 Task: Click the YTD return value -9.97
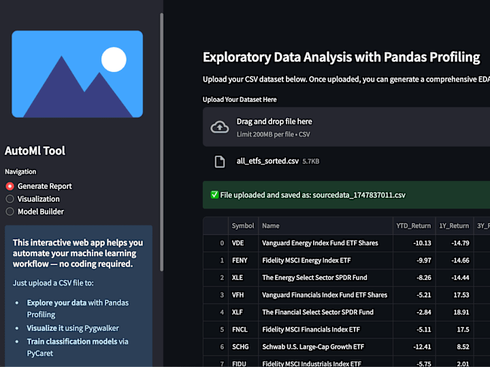tap(414, 260)
